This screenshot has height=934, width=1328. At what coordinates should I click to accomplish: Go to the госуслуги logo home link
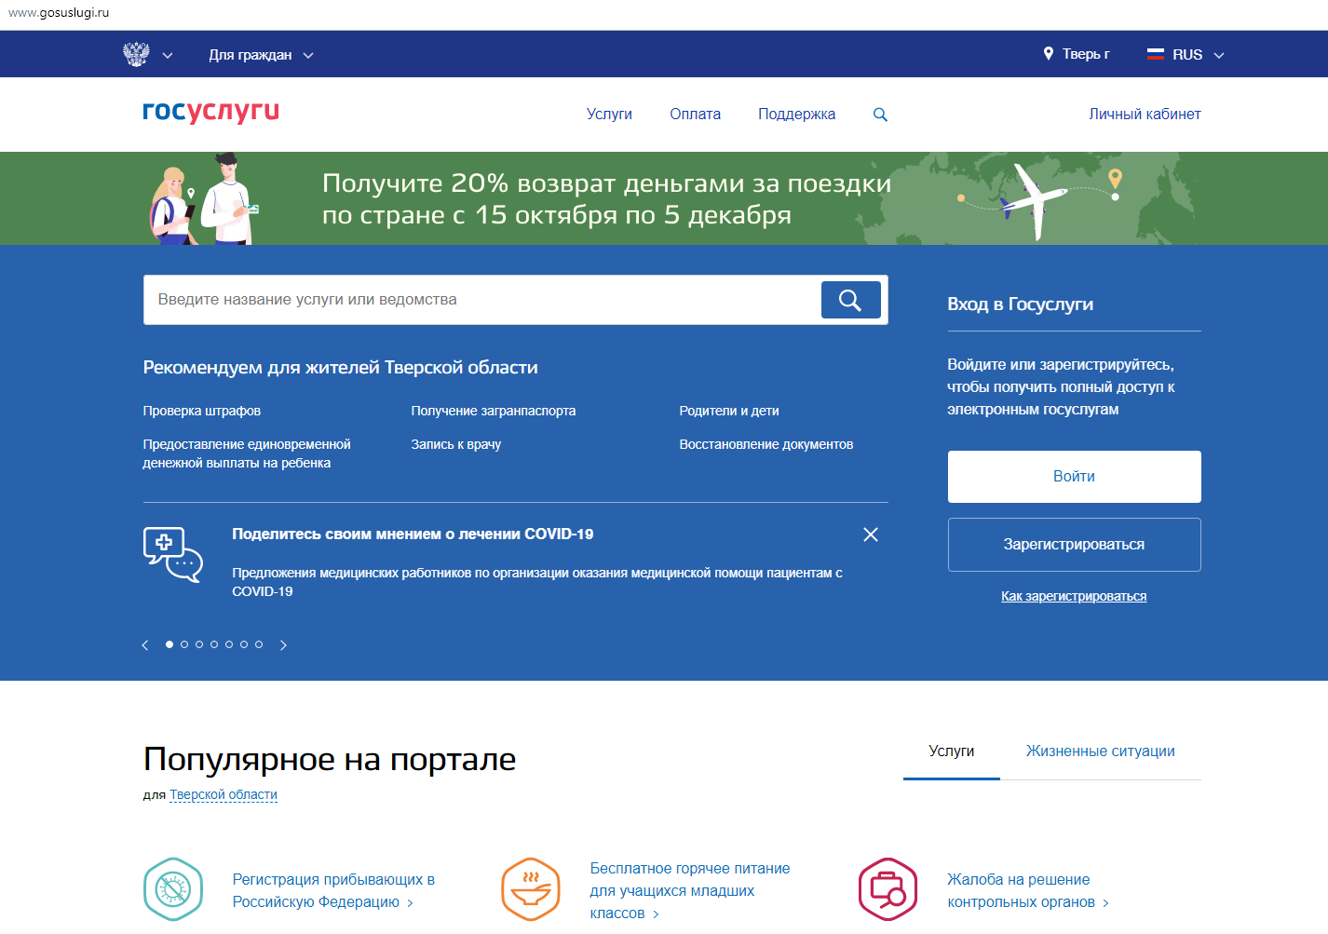click(x=210, y=111)
